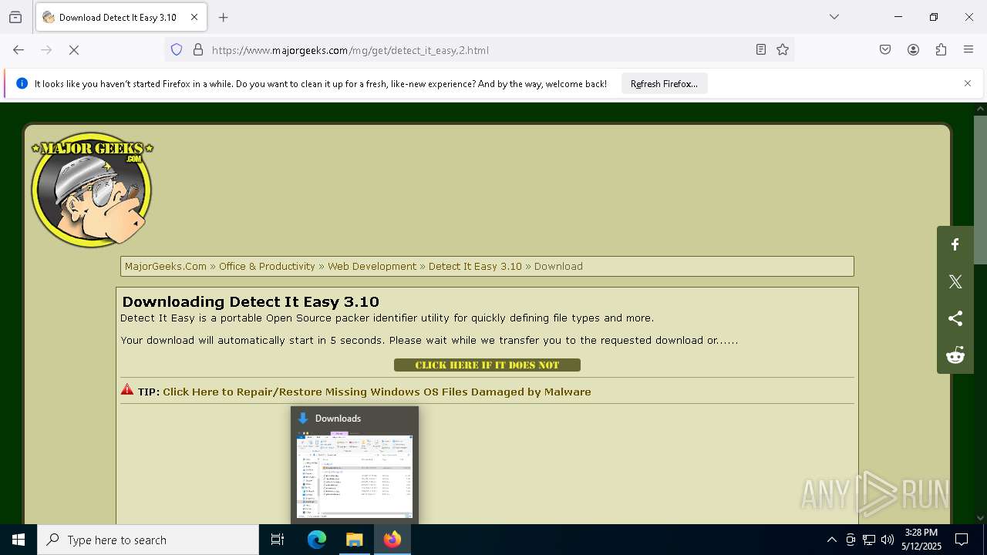This screenshot has width=987, height=555.
Task: Open a new tab with plus button
Action: click(x=224, y=17)
